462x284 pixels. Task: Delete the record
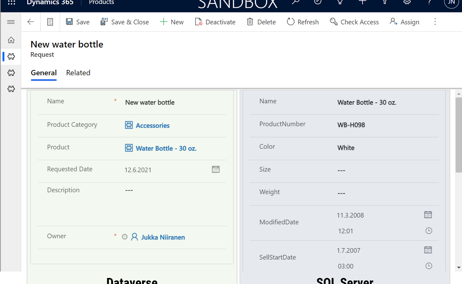pos(261,22)
